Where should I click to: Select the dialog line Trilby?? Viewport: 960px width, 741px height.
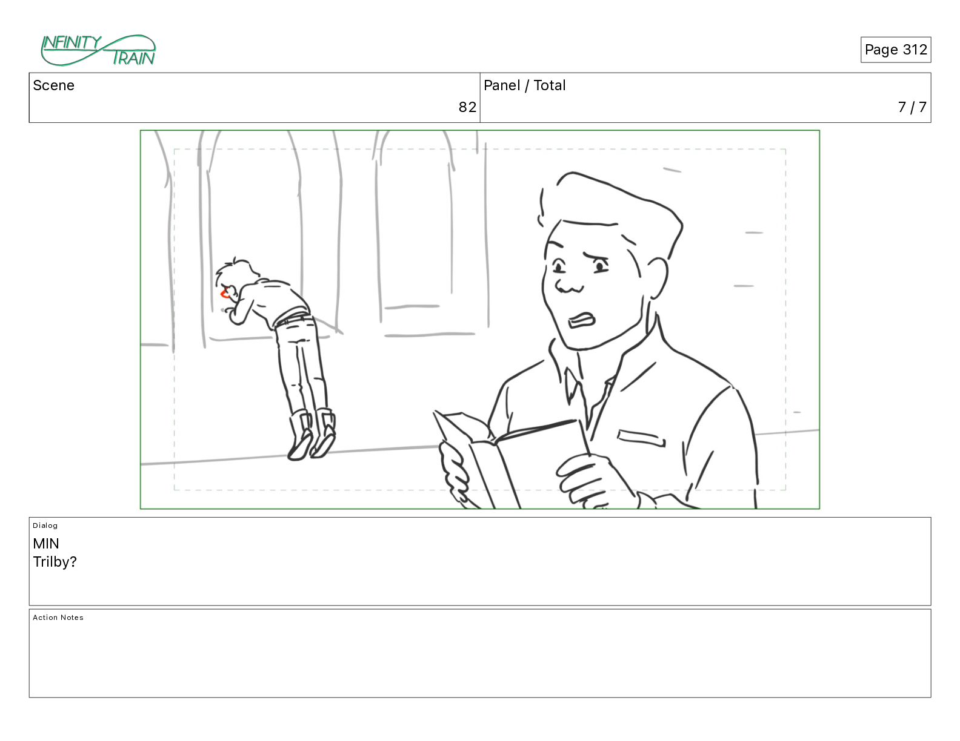[55, 562]
